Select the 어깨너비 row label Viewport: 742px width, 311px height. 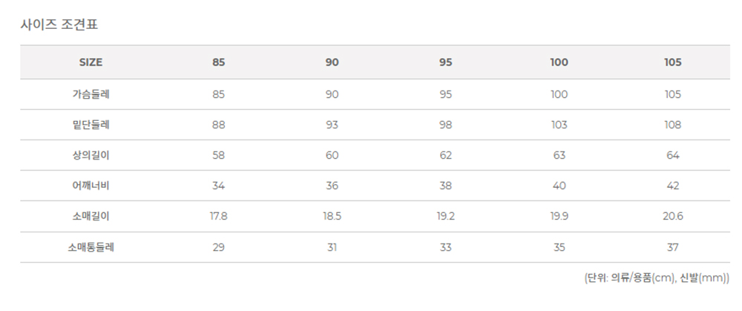[x=91, y=186]
